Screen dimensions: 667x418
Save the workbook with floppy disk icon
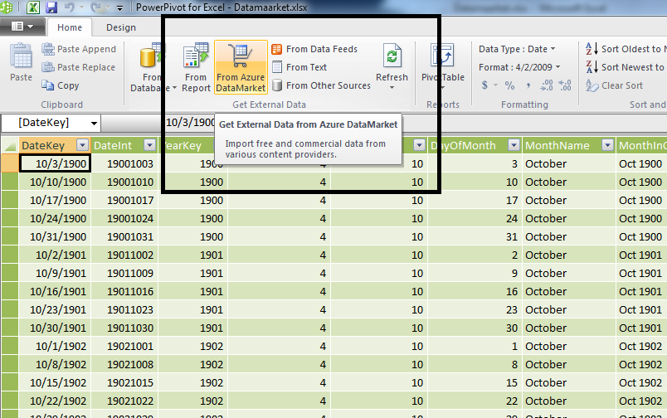point(51,7)
